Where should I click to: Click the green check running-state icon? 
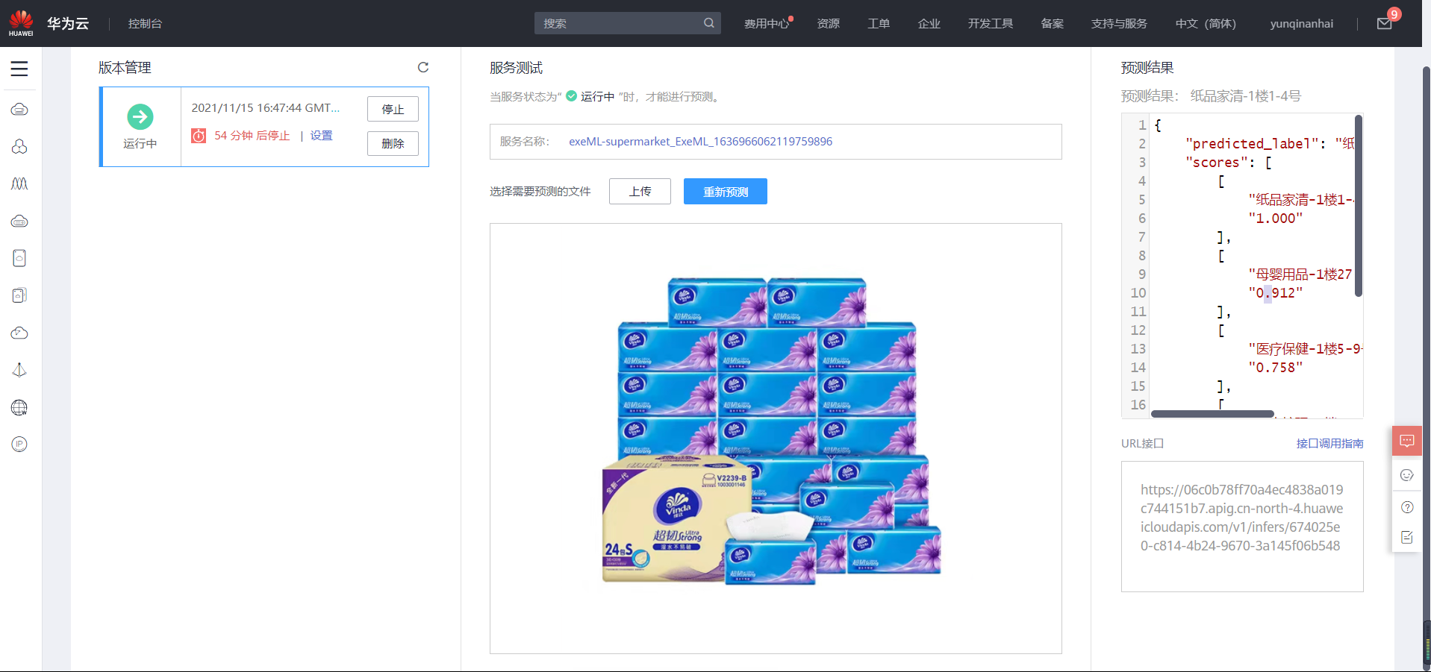pyautogui.click(x=571, y=96)
